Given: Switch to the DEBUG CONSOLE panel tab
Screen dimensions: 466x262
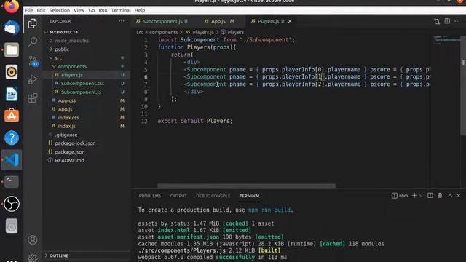Looking at the screenshot, I should point(213,196).
